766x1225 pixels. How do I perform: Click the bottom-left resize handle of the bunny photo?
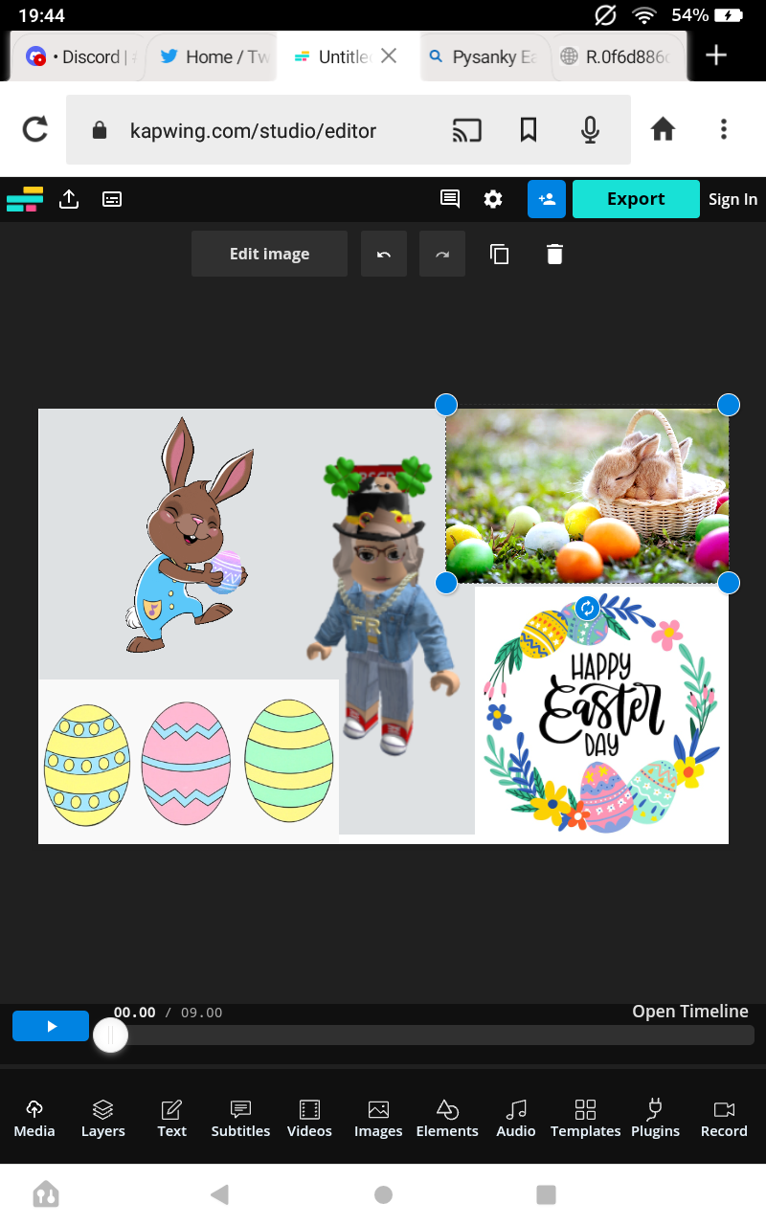(446, 583)
